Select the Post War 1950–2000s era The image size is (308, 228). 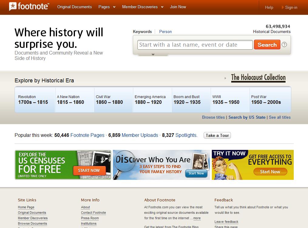pos(270,100)
